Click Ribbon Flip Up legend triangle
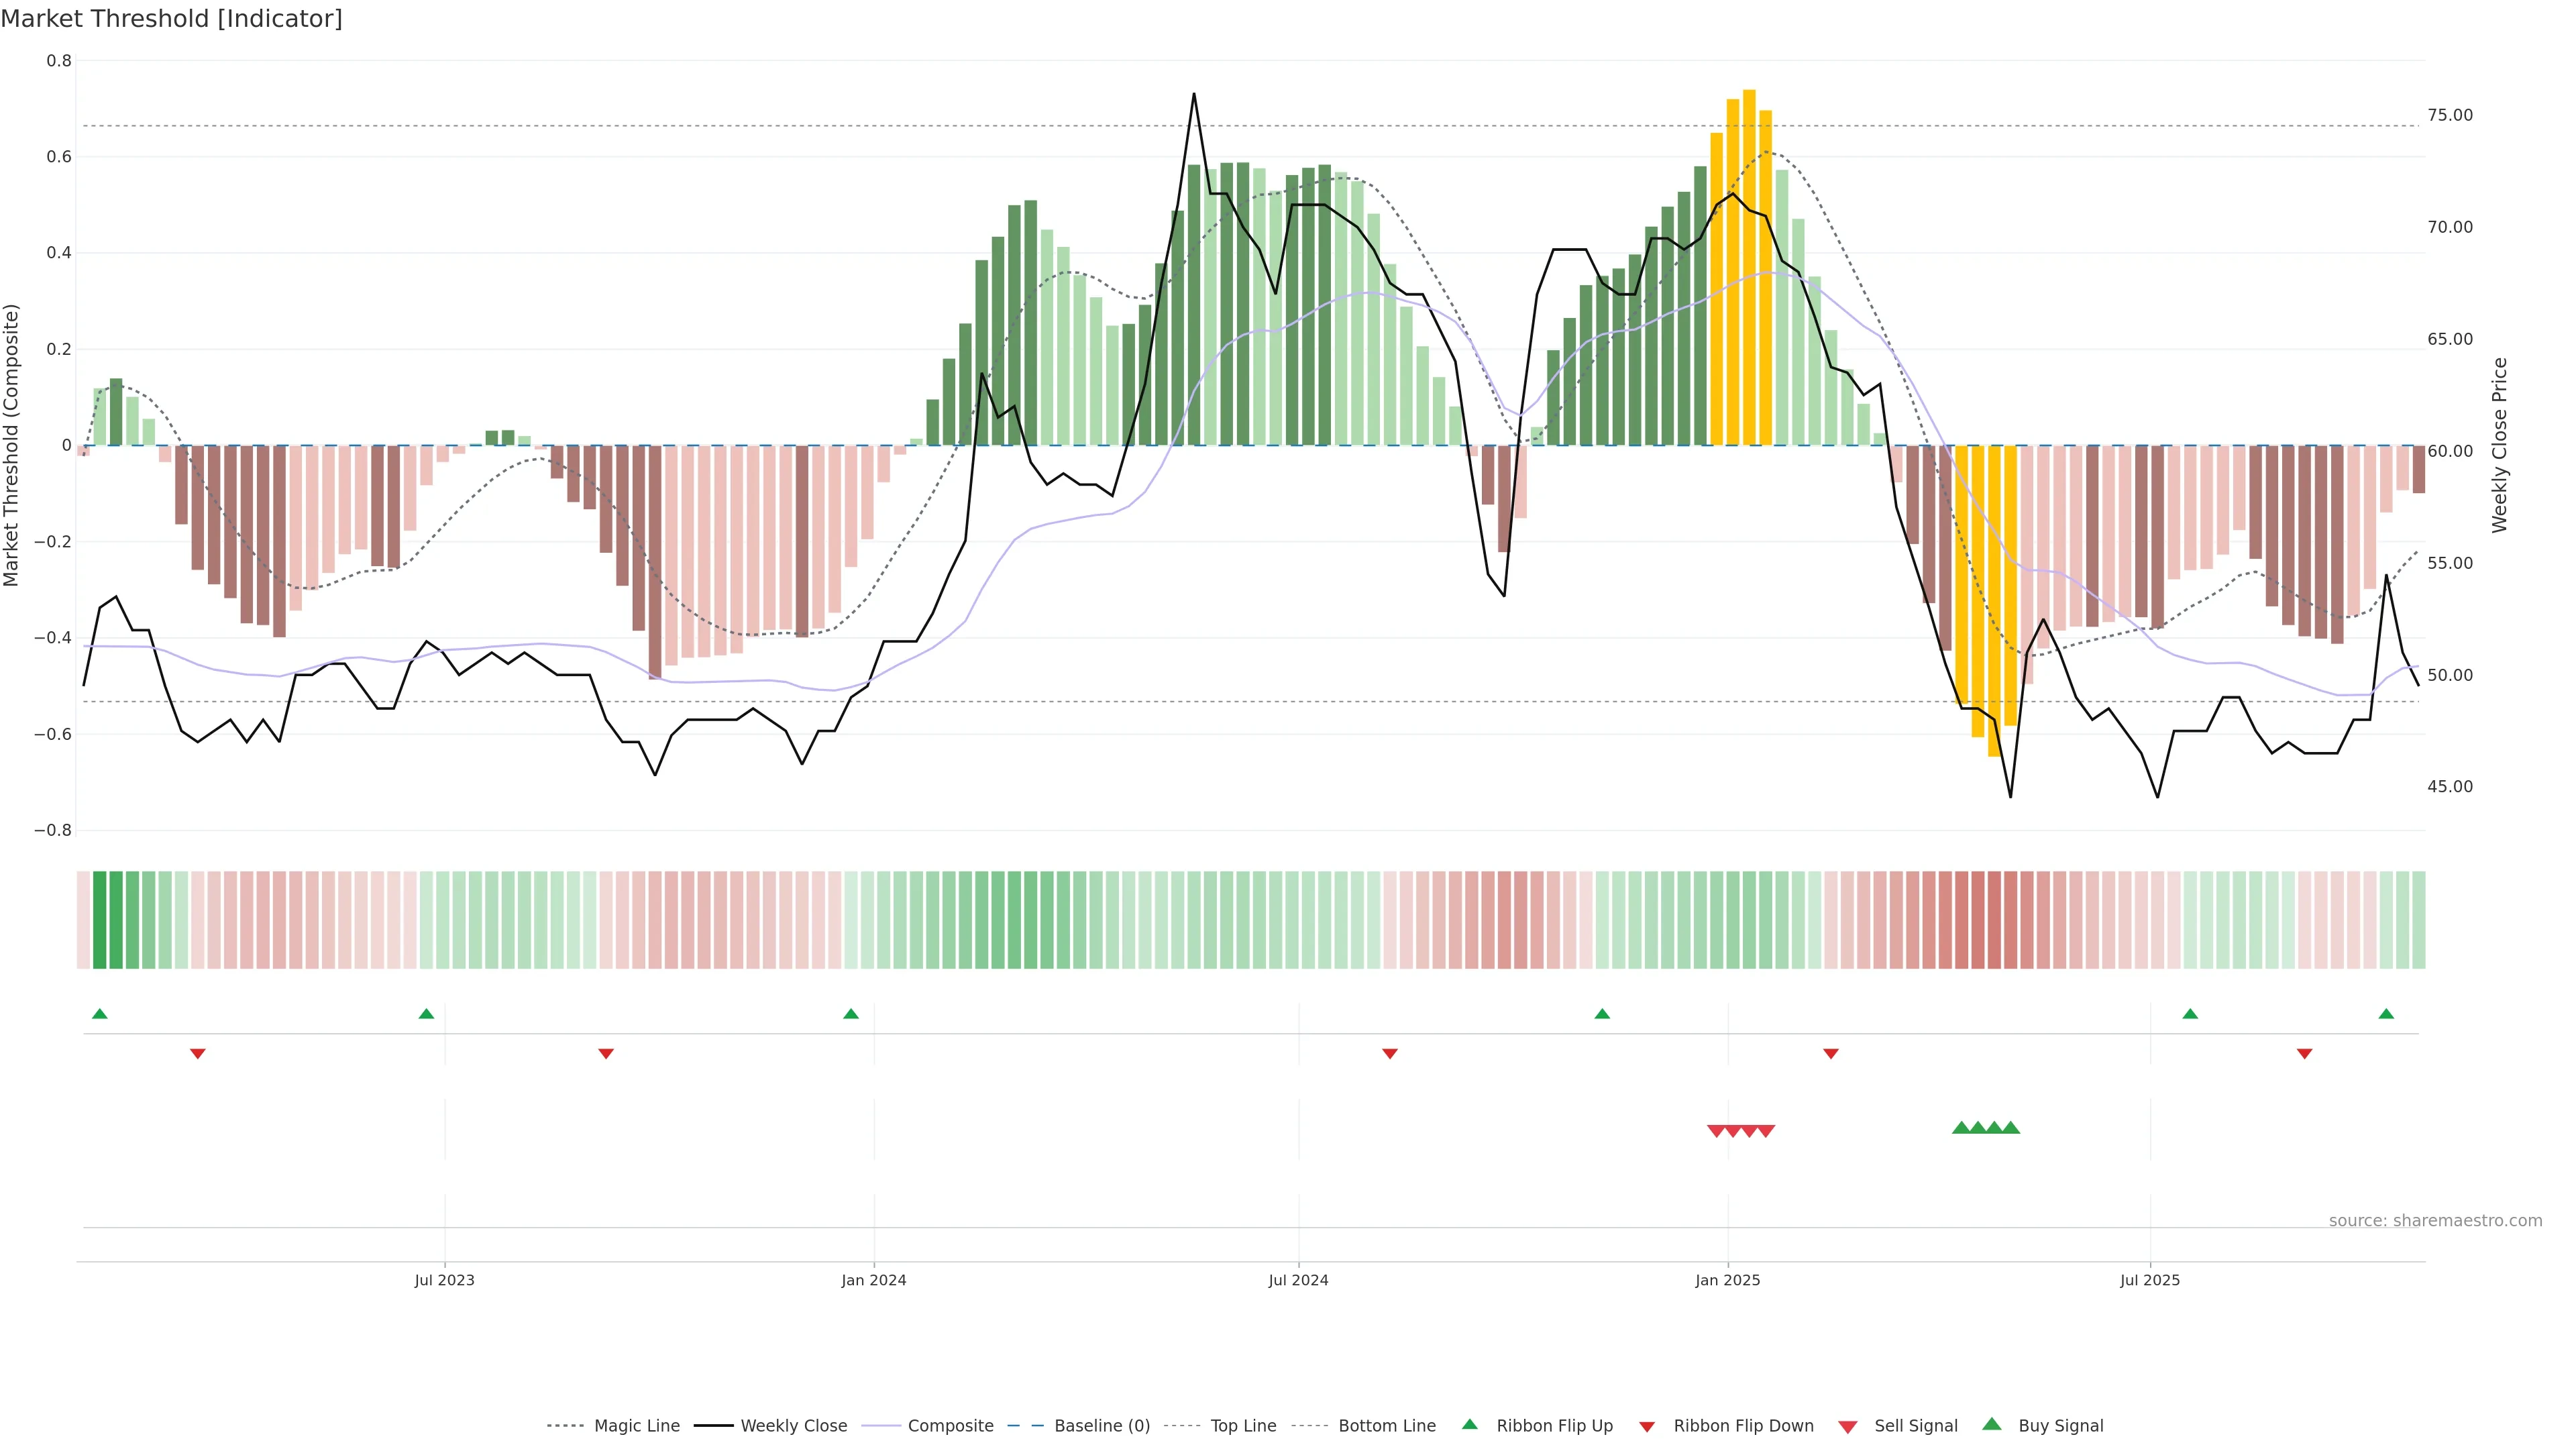Screen dimensions: 2576x1449 point(1469,1424)
